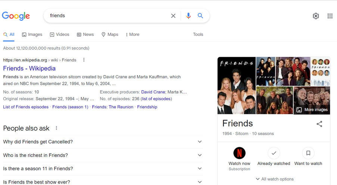Click Friends title in knowledge panel
The image size is (337, 185).
click(237, 123)
